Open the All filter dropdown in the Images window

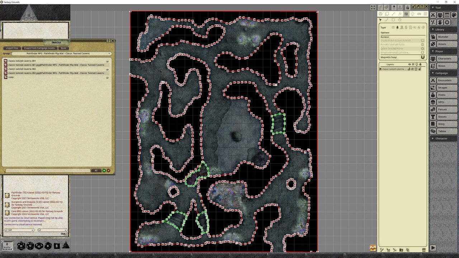point(96,170)
